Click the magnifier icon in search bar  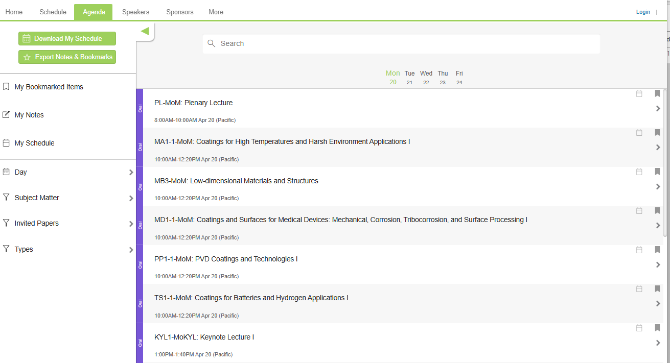211,43
